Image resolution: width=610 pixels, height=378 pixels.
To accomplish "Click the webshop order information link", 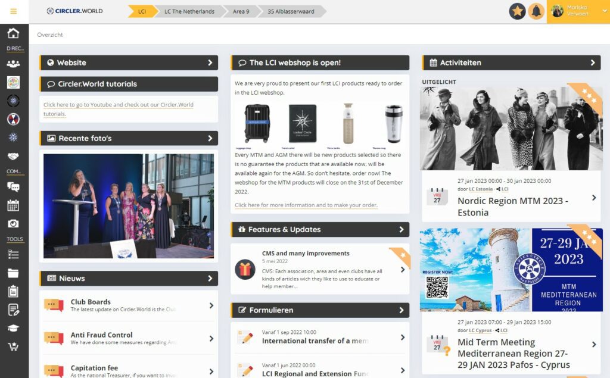I will point(306,205).
